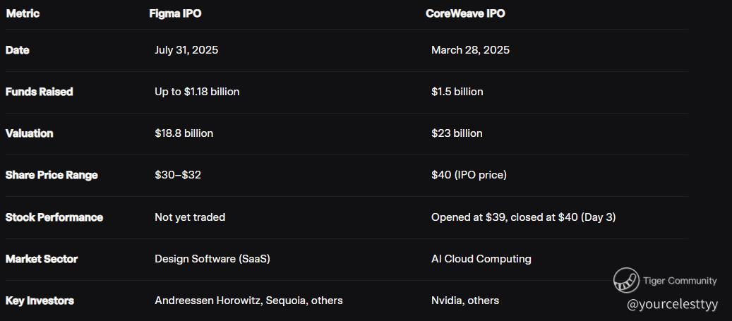Click the Metric column header

pos(23,13)
